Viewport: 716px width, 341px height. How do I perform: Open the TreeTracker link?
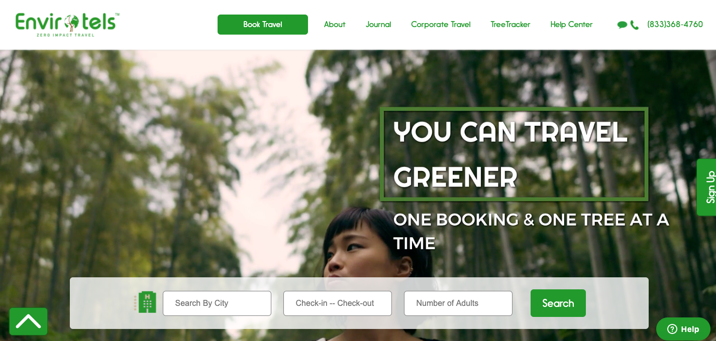coord(510,25)
